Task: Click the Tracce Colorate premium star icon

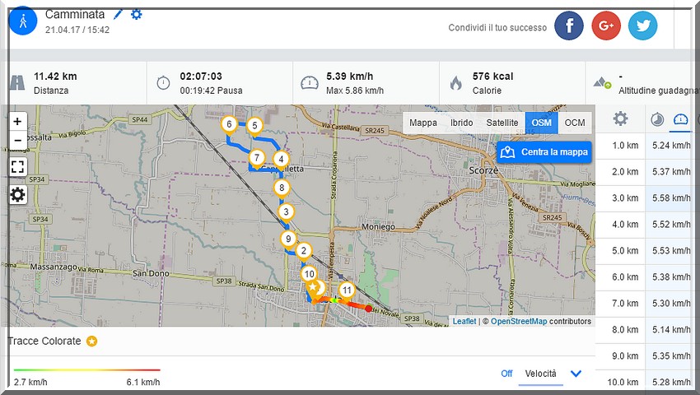Action: [x=91, y=342]
